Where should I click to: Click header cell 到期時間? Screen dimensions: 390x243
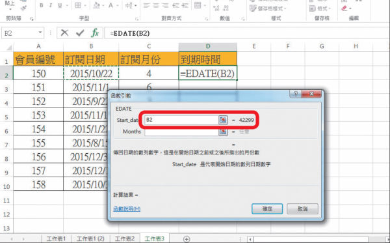point(208,59)
